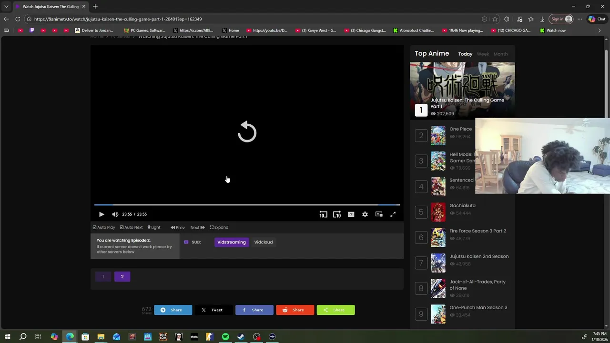The image size is (610, 343).
Task: Skip forward 10 seconds icon in player
Action: coord(337,214)
